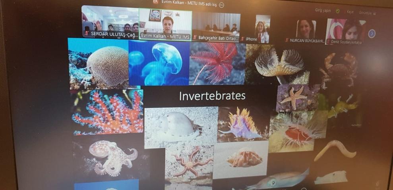Screen dimensions: 393x190
Task: Show next participants with the right arrow button
Action: click(x=372, y=34)
